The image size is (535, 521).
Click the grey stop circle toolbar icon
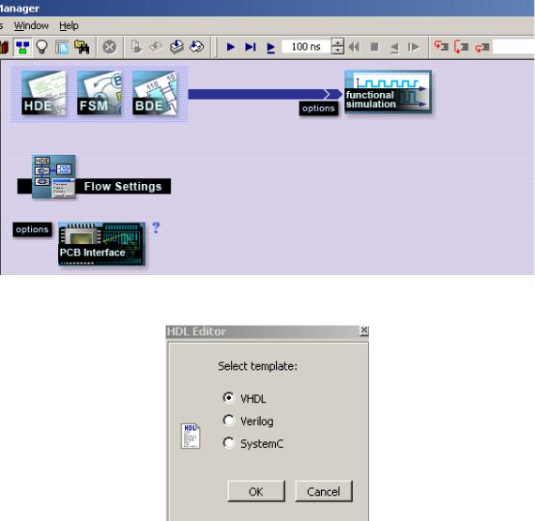(x=110, y=47)
